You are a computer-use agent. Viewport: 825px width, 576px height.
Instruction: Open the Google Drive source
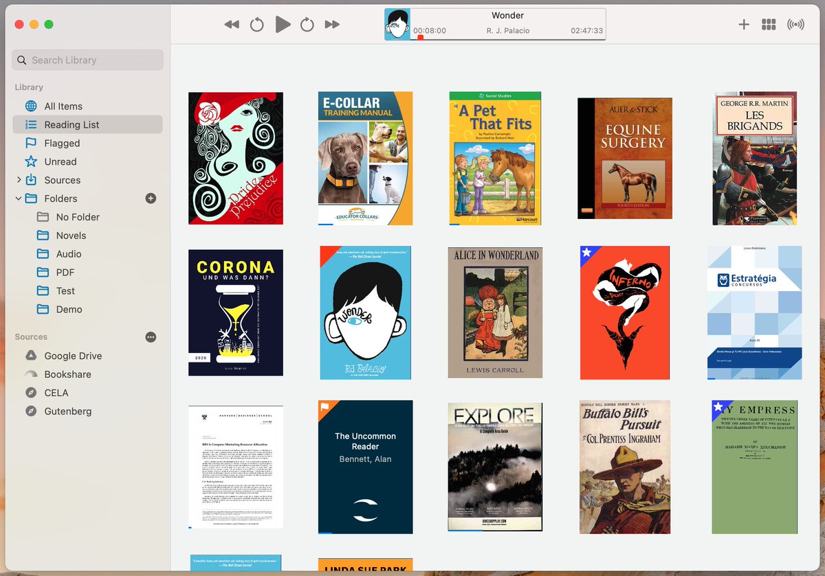87,356
